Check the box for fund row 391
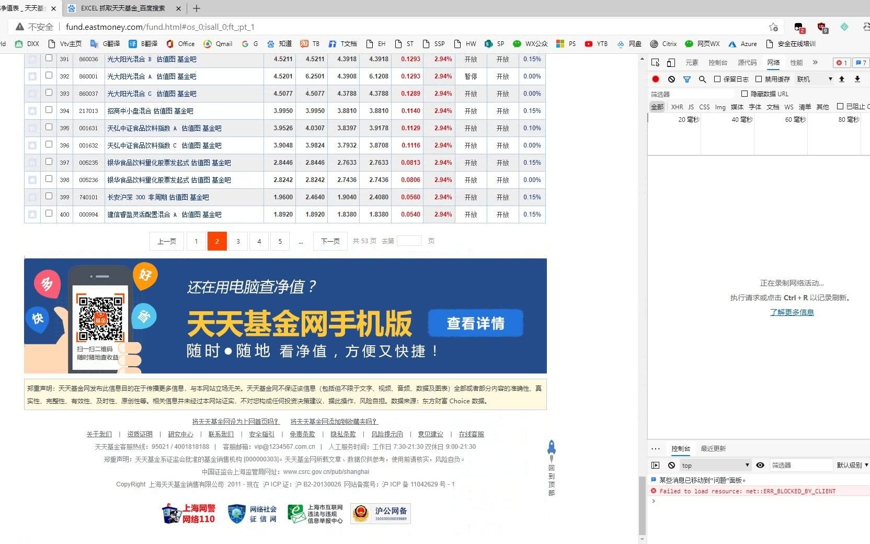The image size is (870, 544). [x=49, y=58]
